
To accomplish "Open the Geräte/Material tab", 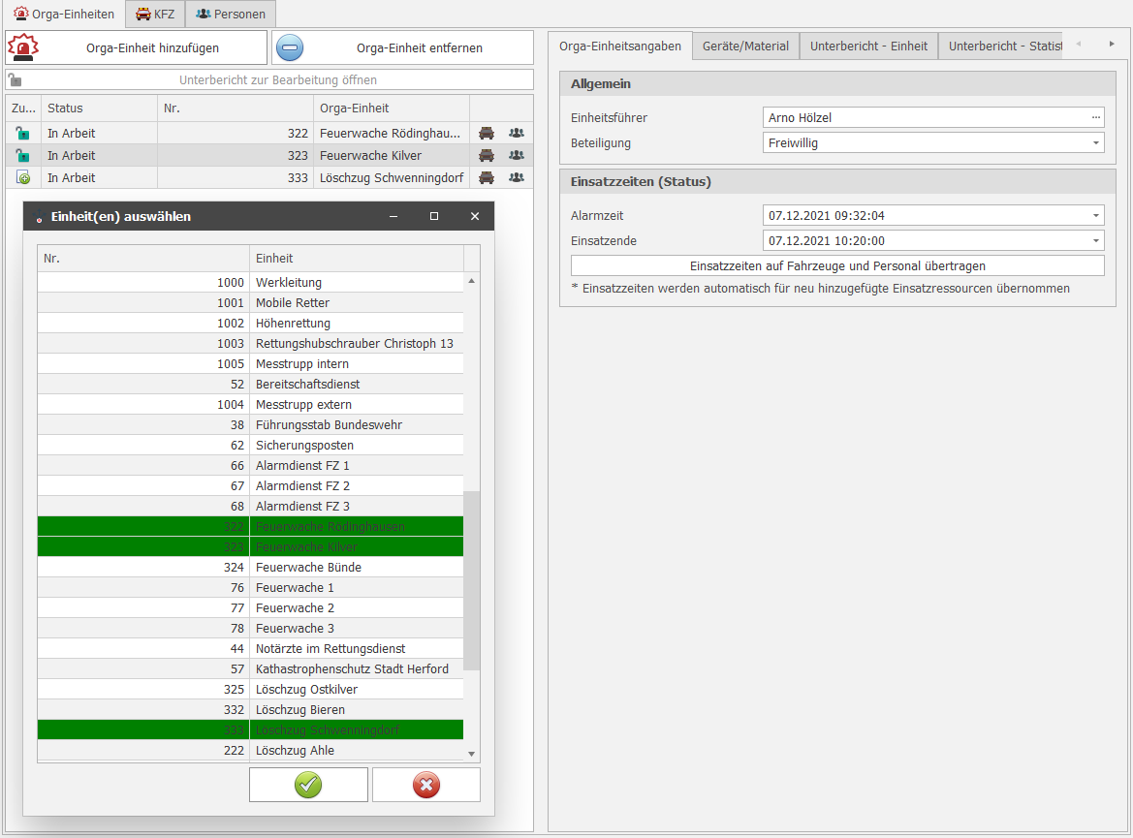I will [x=745, y=46].
